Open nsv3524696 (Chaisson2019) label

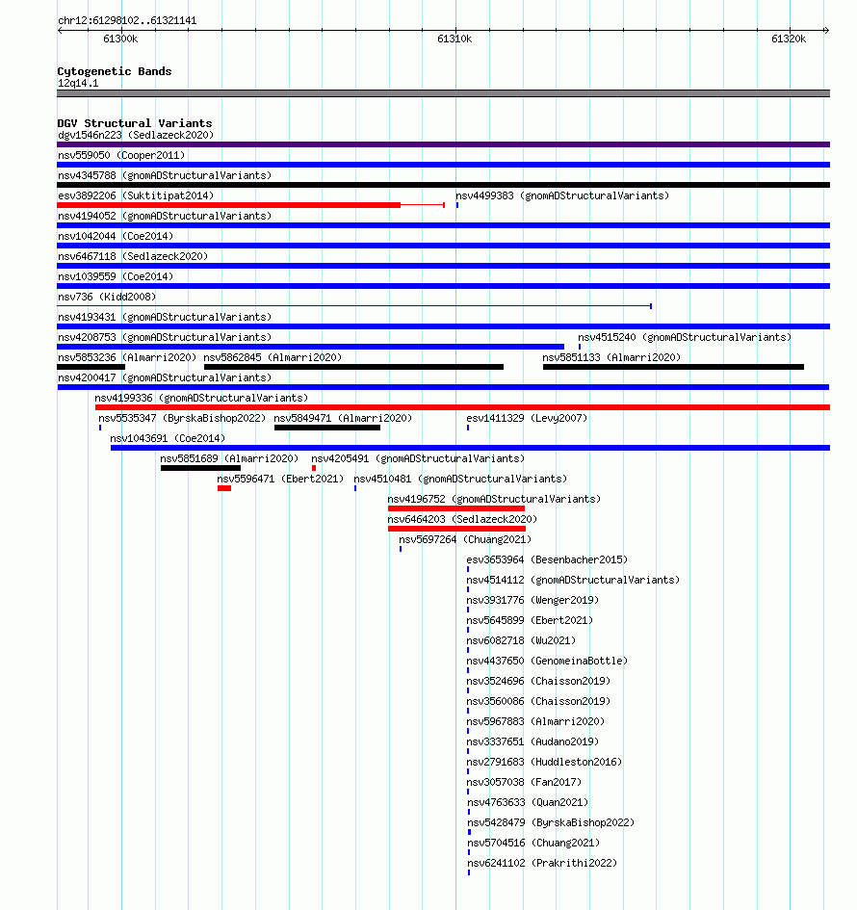pyautogui.click(x=538, y=682)
